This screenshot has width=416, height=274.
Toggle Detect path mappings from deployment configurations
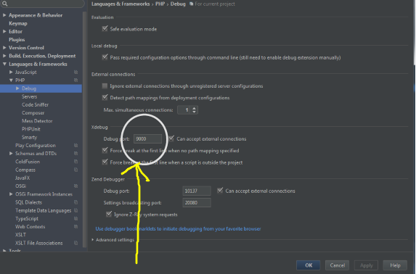[105, 98]
